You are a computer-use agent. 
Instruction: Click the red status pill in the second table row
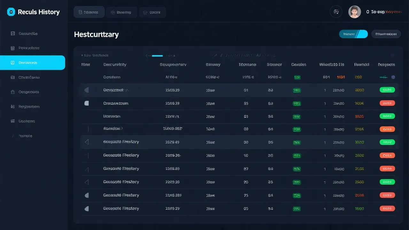tap(387, 103)
